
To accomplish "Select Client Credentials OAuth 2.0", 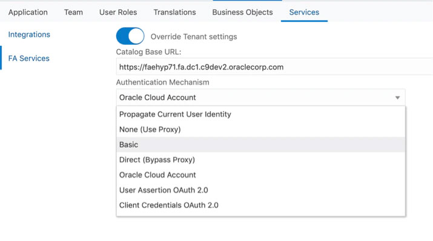I will tap(260, 205).
